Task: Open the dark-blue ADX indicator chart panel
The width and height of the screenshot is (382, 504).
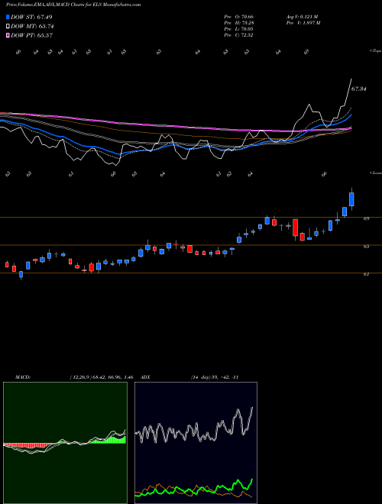Action: 196,443
